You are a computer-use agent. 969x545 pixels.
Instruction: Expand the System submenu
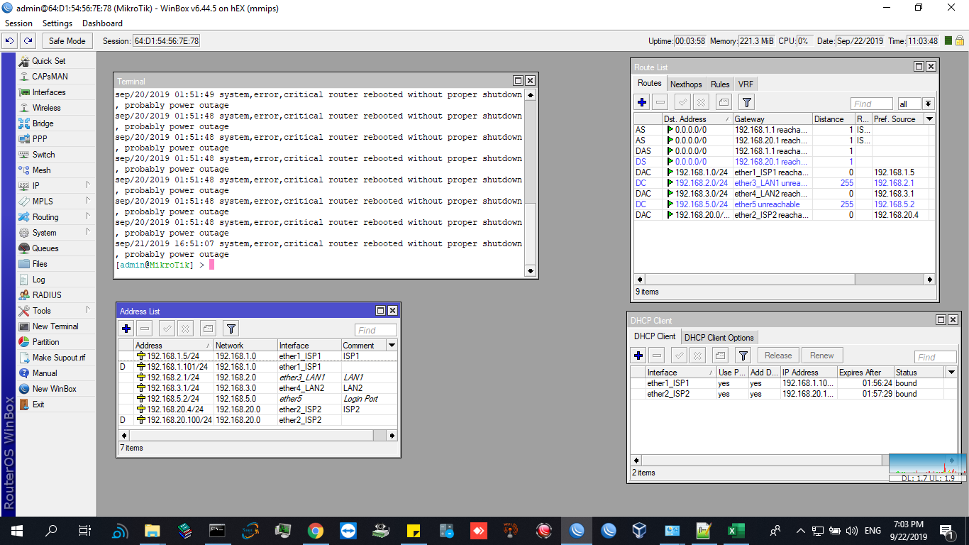coord(55,233)
